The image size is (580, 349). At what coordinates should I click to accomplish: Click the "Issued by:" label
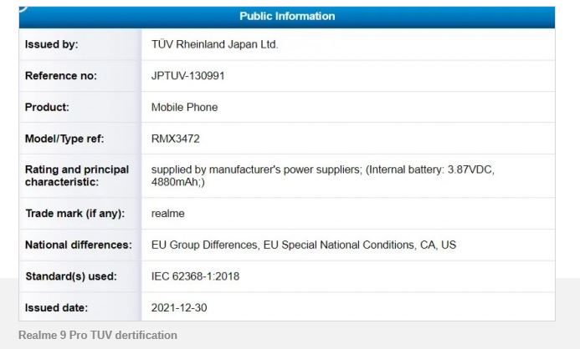(52, 45)
